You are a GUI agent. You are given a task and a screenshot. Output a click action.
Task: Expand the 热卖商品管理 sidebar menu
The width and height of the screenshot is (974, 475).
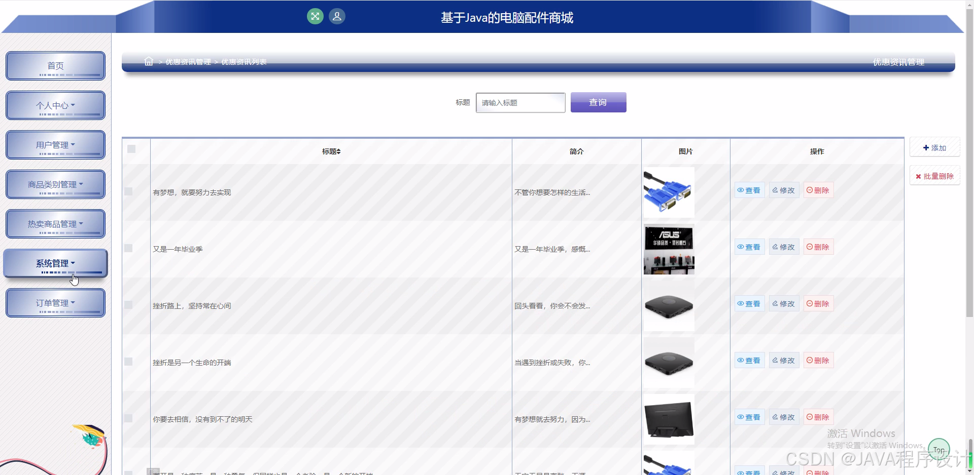pos(55,224)
